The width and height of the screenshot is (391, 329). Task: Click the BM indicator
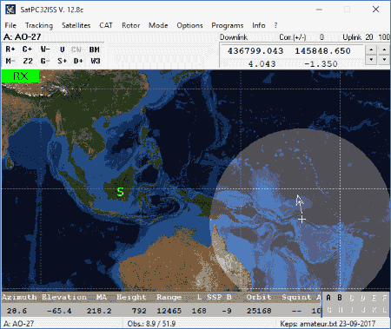[95, 49]
